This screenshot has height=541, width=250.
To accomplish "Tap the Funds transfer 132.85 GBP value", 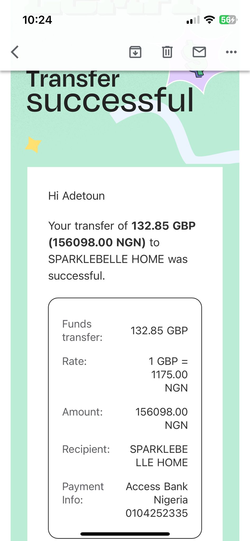I will (159, 330).
